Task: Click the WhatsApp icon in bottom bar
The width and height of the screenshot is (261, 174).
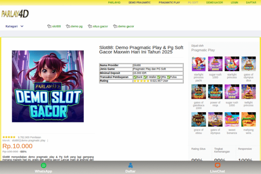Action: point(43,166)
